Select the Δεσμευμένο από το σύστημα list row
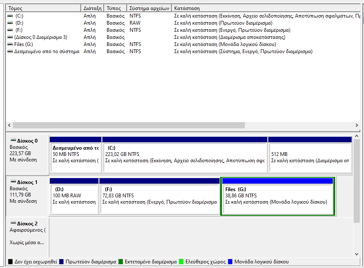This screenshot has width=364, height=268. click(183, 51)
